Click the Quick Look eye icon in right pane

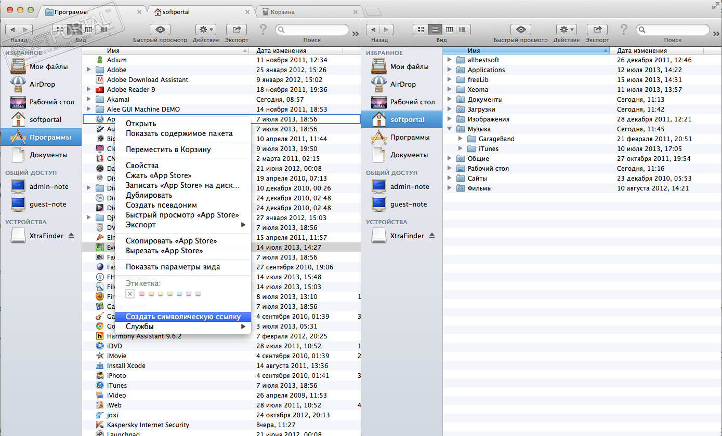point(521,30)
